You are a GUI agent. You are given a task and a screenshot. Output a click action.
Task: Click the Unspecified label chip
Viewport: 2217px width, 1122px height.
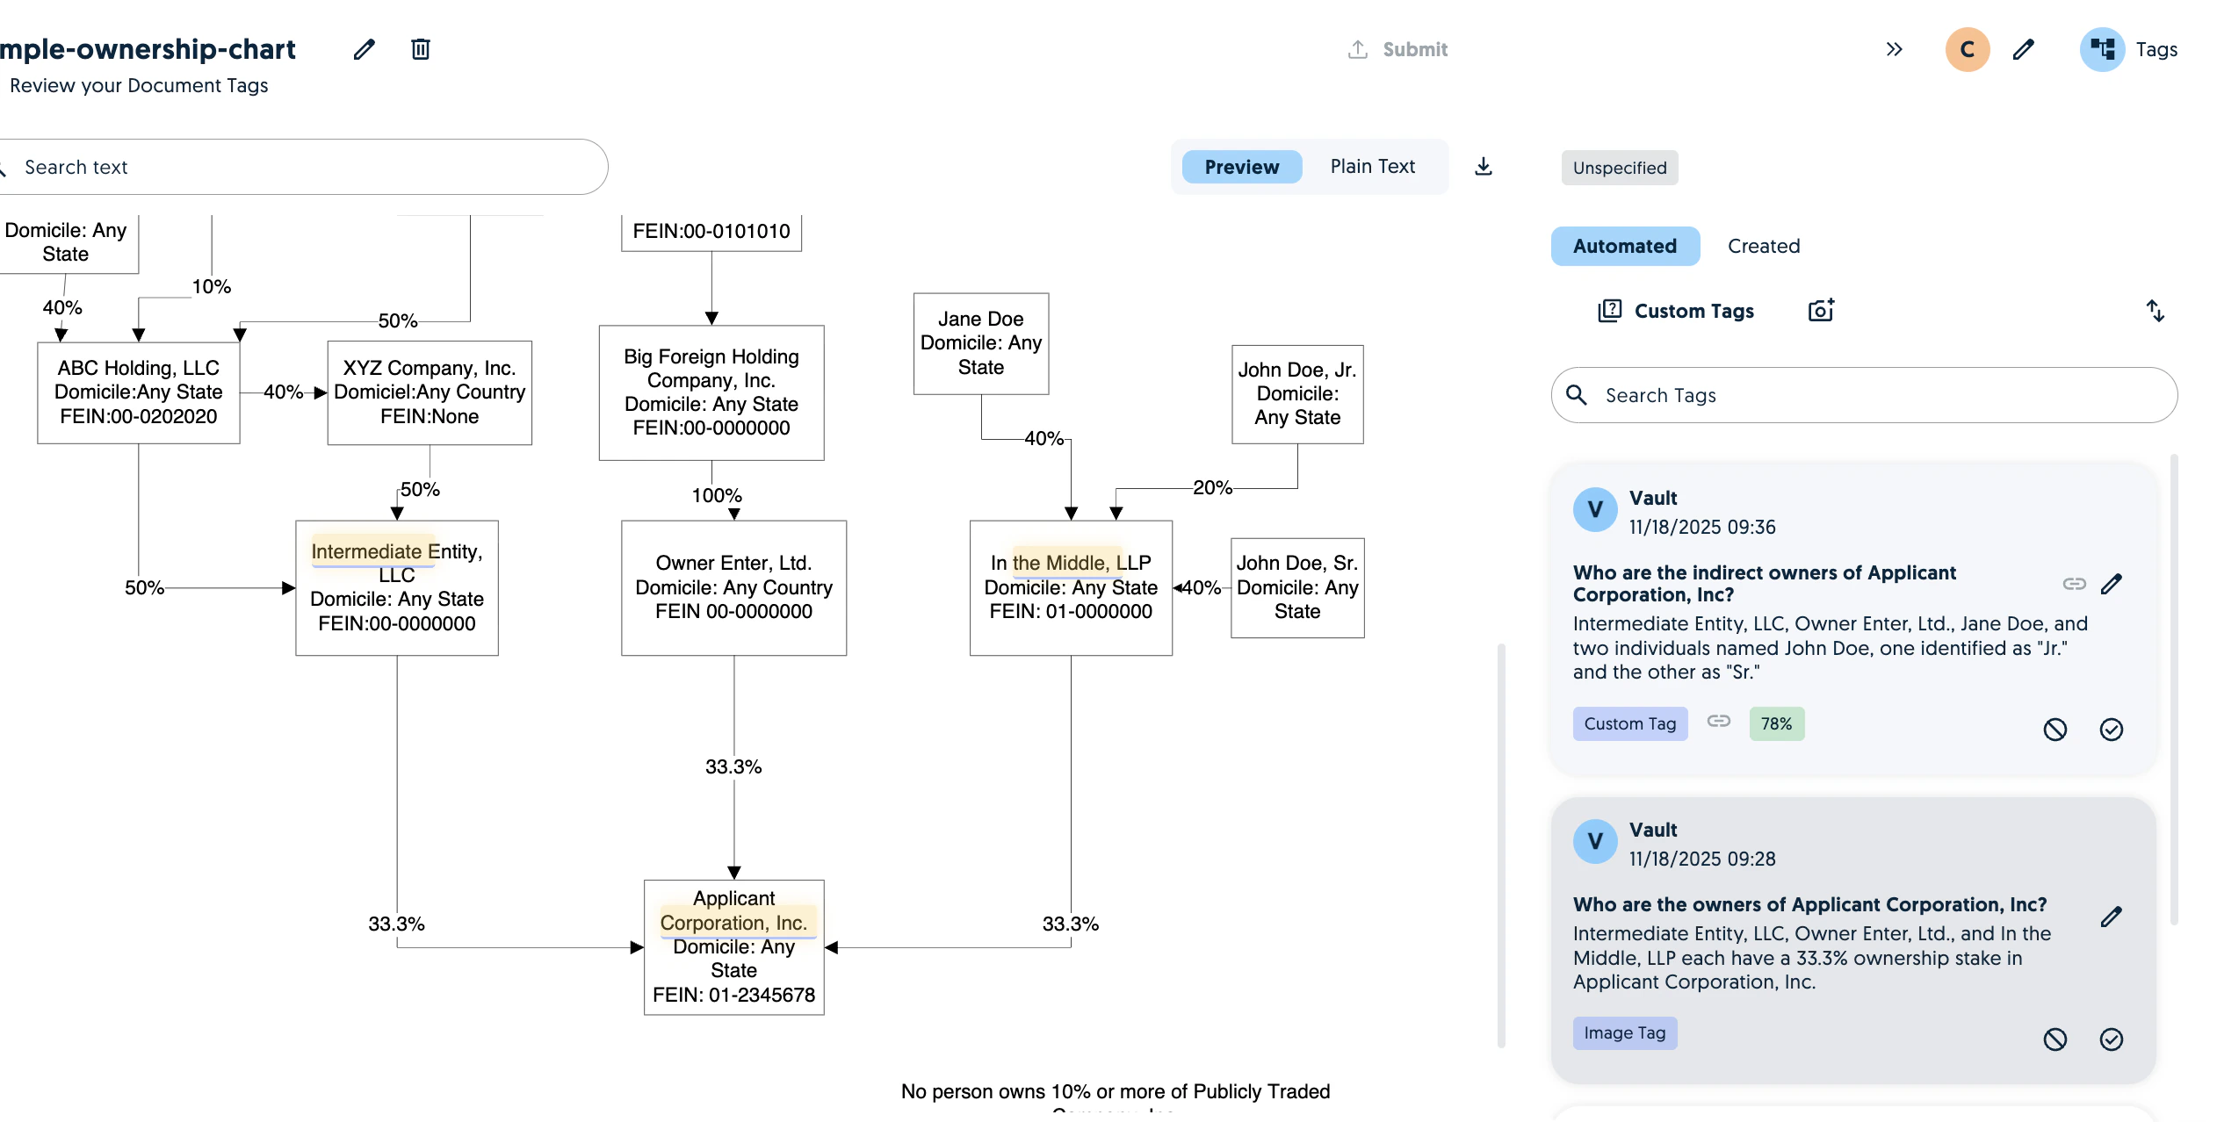[x=1619, y=168]
